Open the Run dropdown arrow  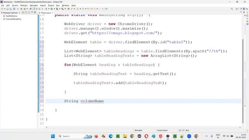(54, 9)
